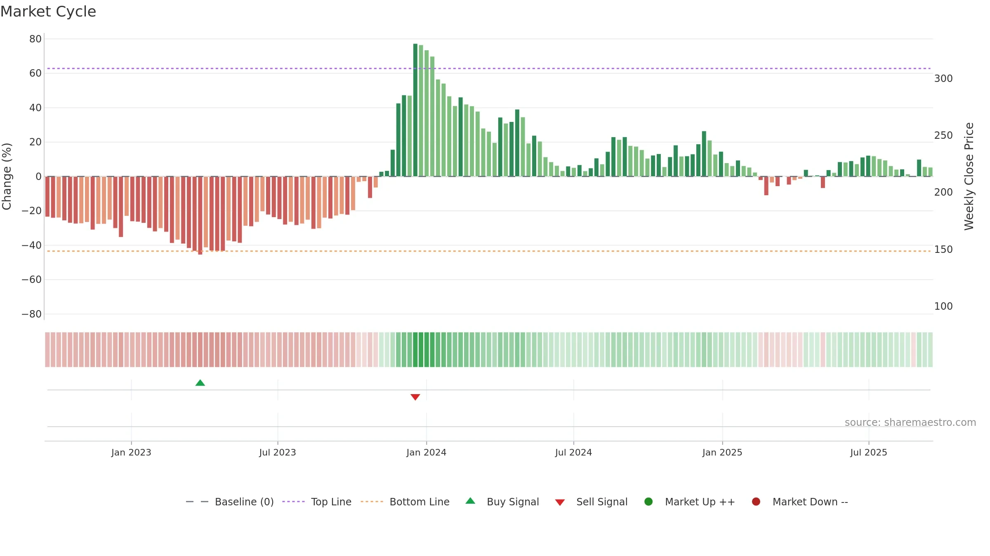Screen dimensions: 990x556
Task: Click the red Sell Signal triangle marker near Jan 2024
Action: click(x=415, y=397)
